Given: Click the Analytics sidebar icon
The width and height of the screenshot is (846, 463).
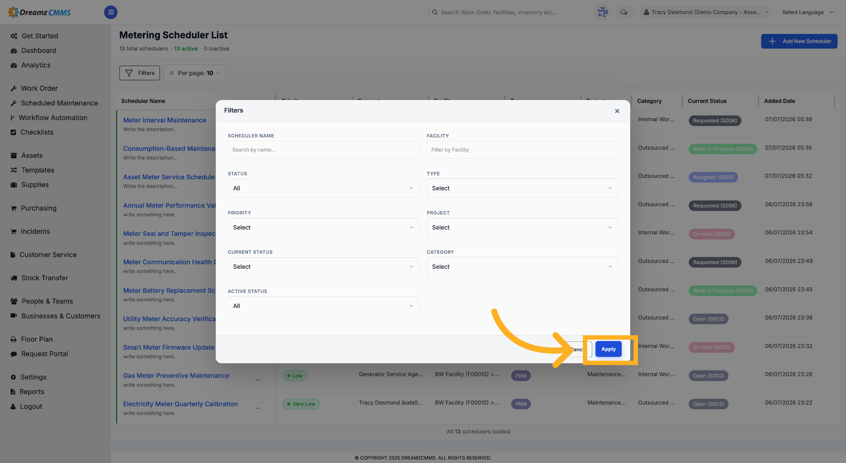Looking at the screenshot, I should pos(14,65).
